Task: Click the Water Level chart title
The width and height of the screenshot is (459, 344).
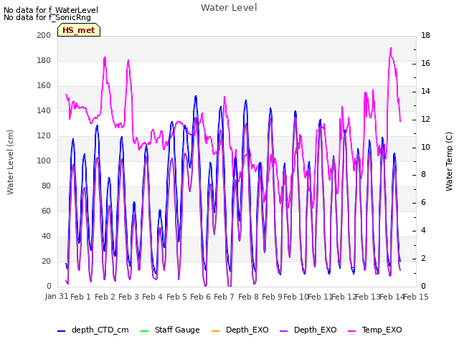Action: tap(229, 7)
